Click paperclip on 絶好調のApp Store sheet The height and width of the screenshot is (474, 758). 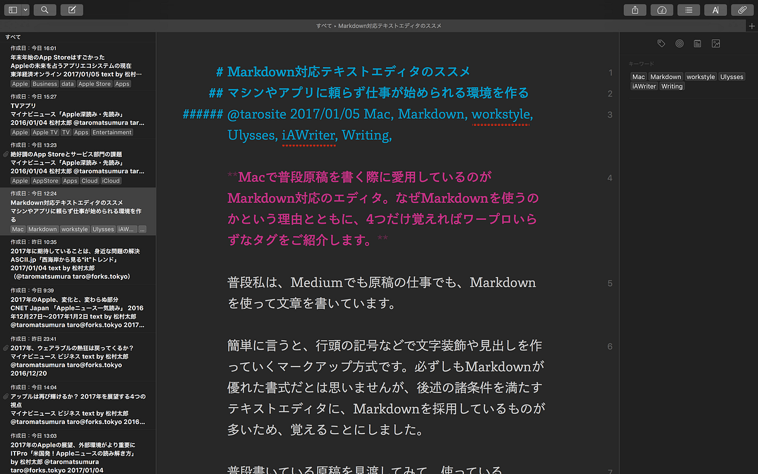pos(6,154)
